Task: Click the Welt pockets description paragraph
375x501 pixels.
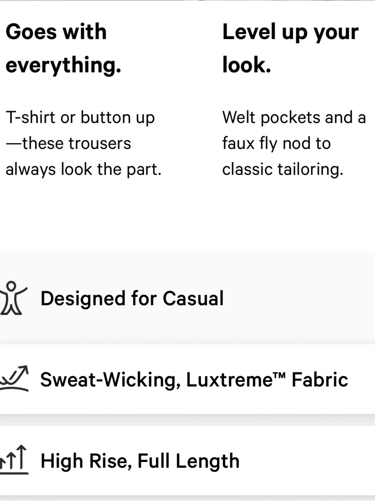Action: point(294,143)
